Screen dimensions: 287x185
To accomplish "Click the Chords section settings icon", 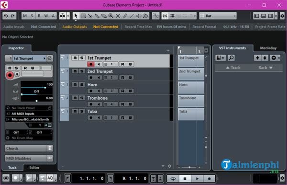I will tap(50, 148).
